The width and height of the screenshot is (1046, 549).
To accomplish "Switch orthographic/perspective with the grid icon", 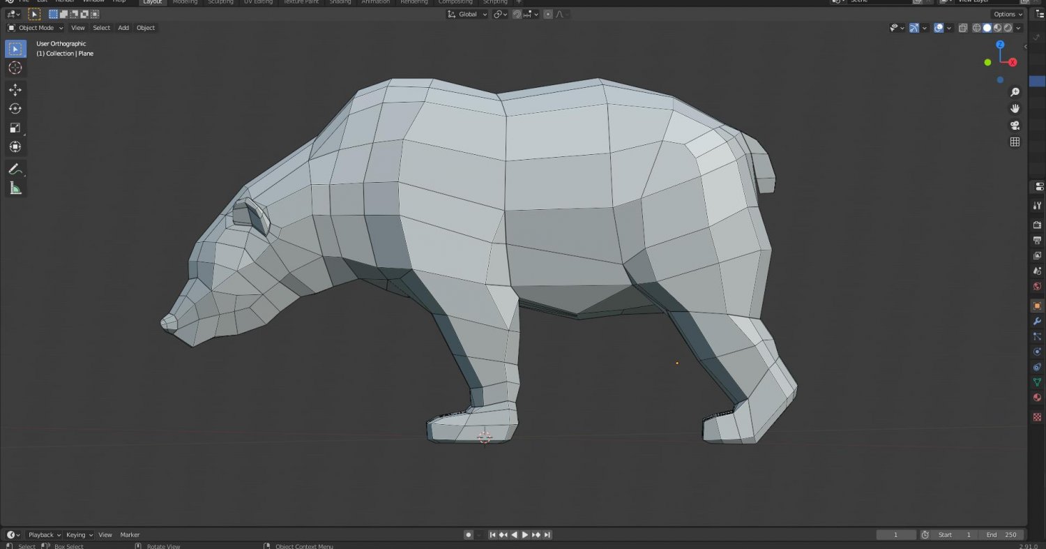I will coord(1015,142).
